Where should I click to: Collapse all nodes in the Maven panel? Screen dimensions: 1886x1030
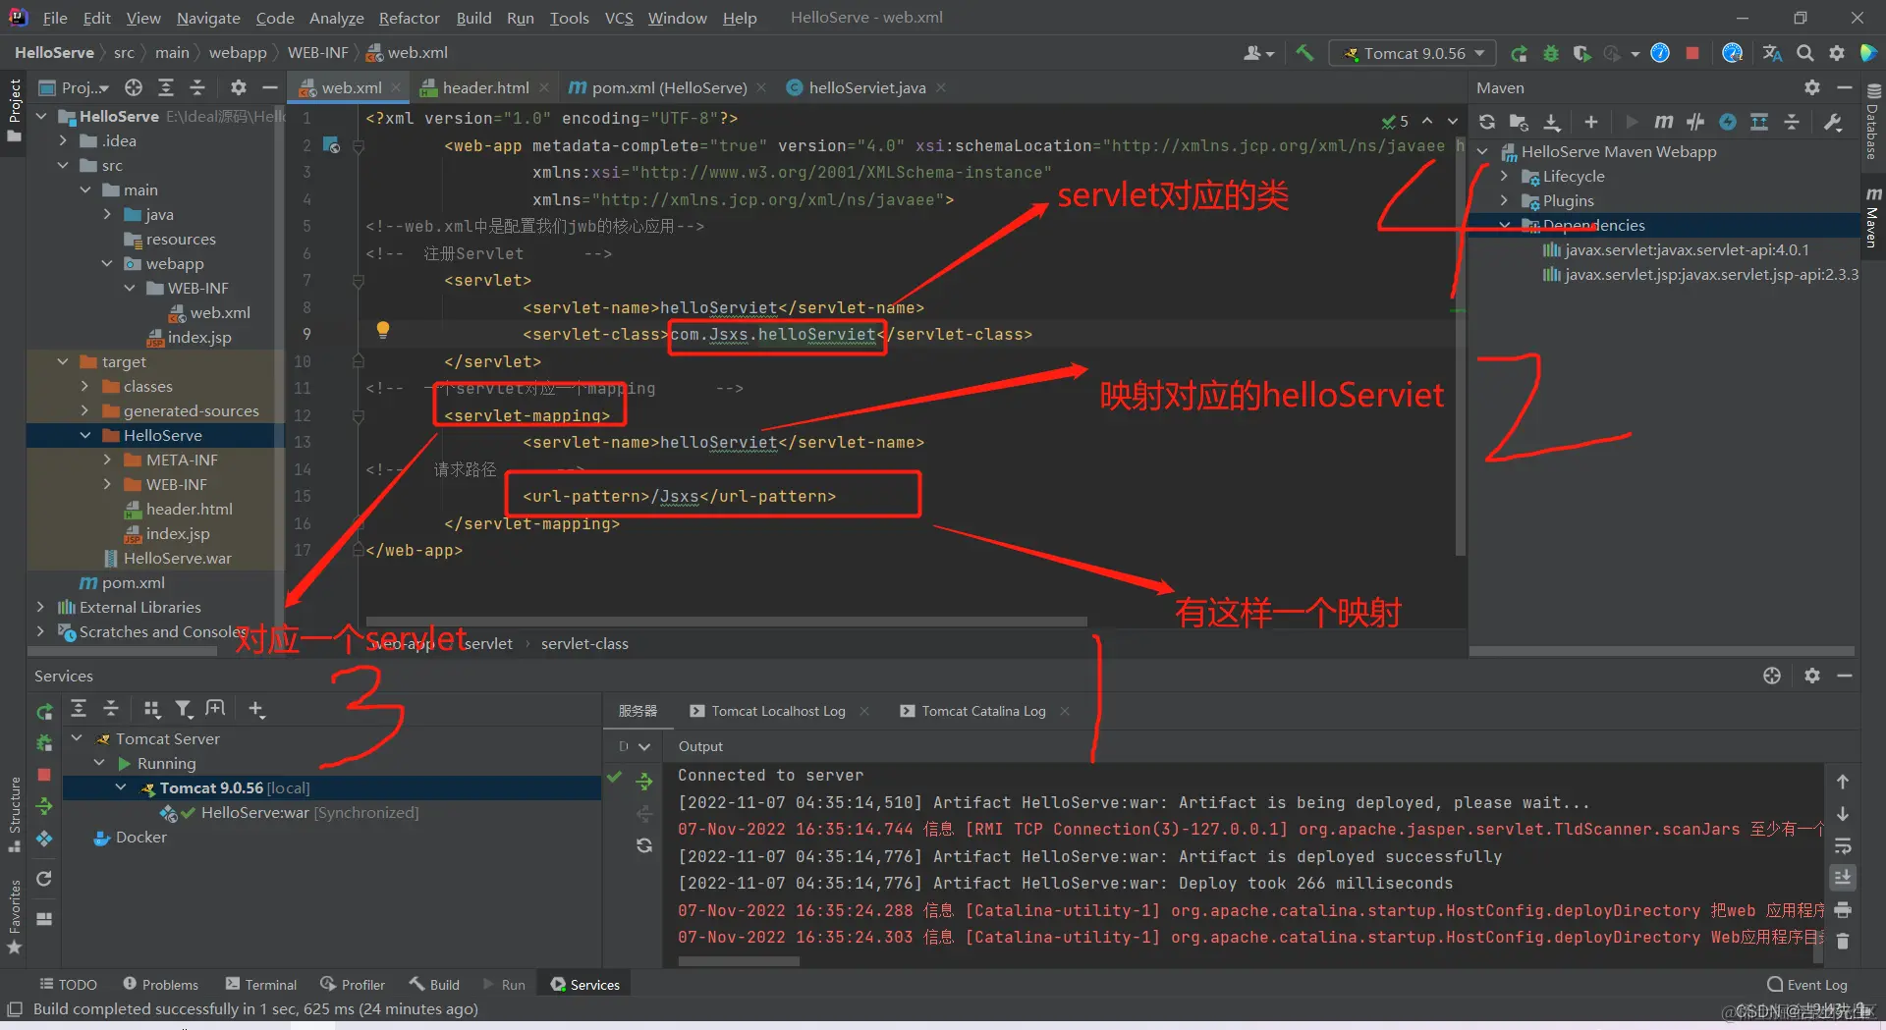tap(1792, 122)
